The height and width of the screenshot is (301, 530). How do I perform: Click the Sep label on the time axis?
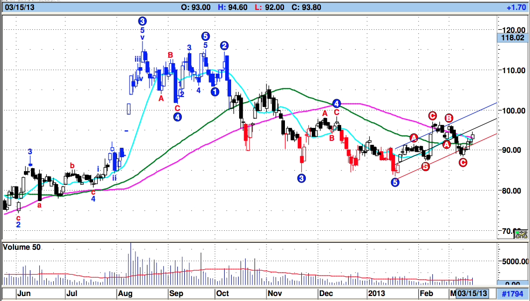(x=176, y=293)
